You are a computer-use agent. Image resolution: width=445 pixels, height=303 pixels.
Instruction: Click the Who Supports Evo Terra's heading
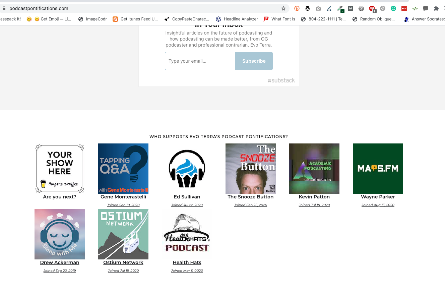pos(218,137)
